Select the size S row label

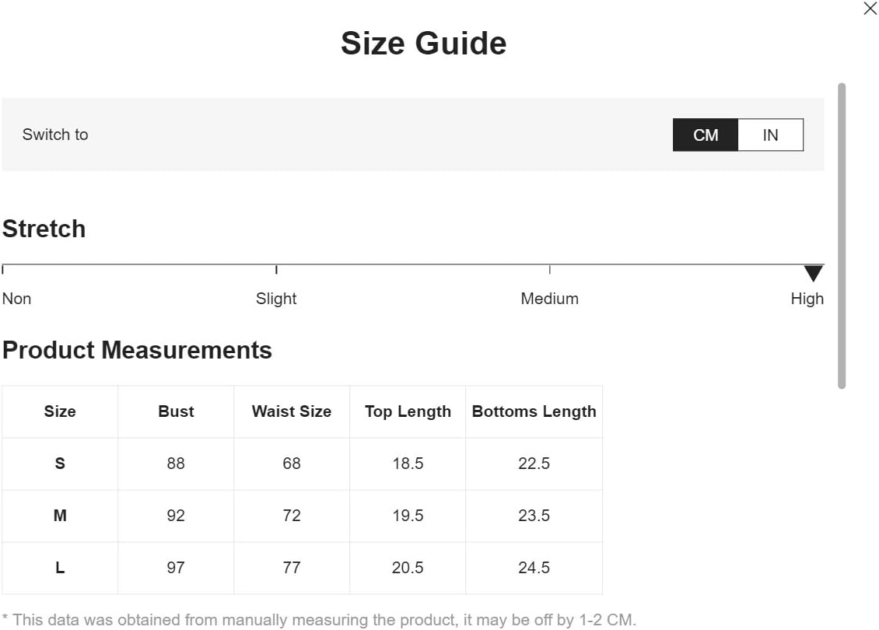[60, 464]
